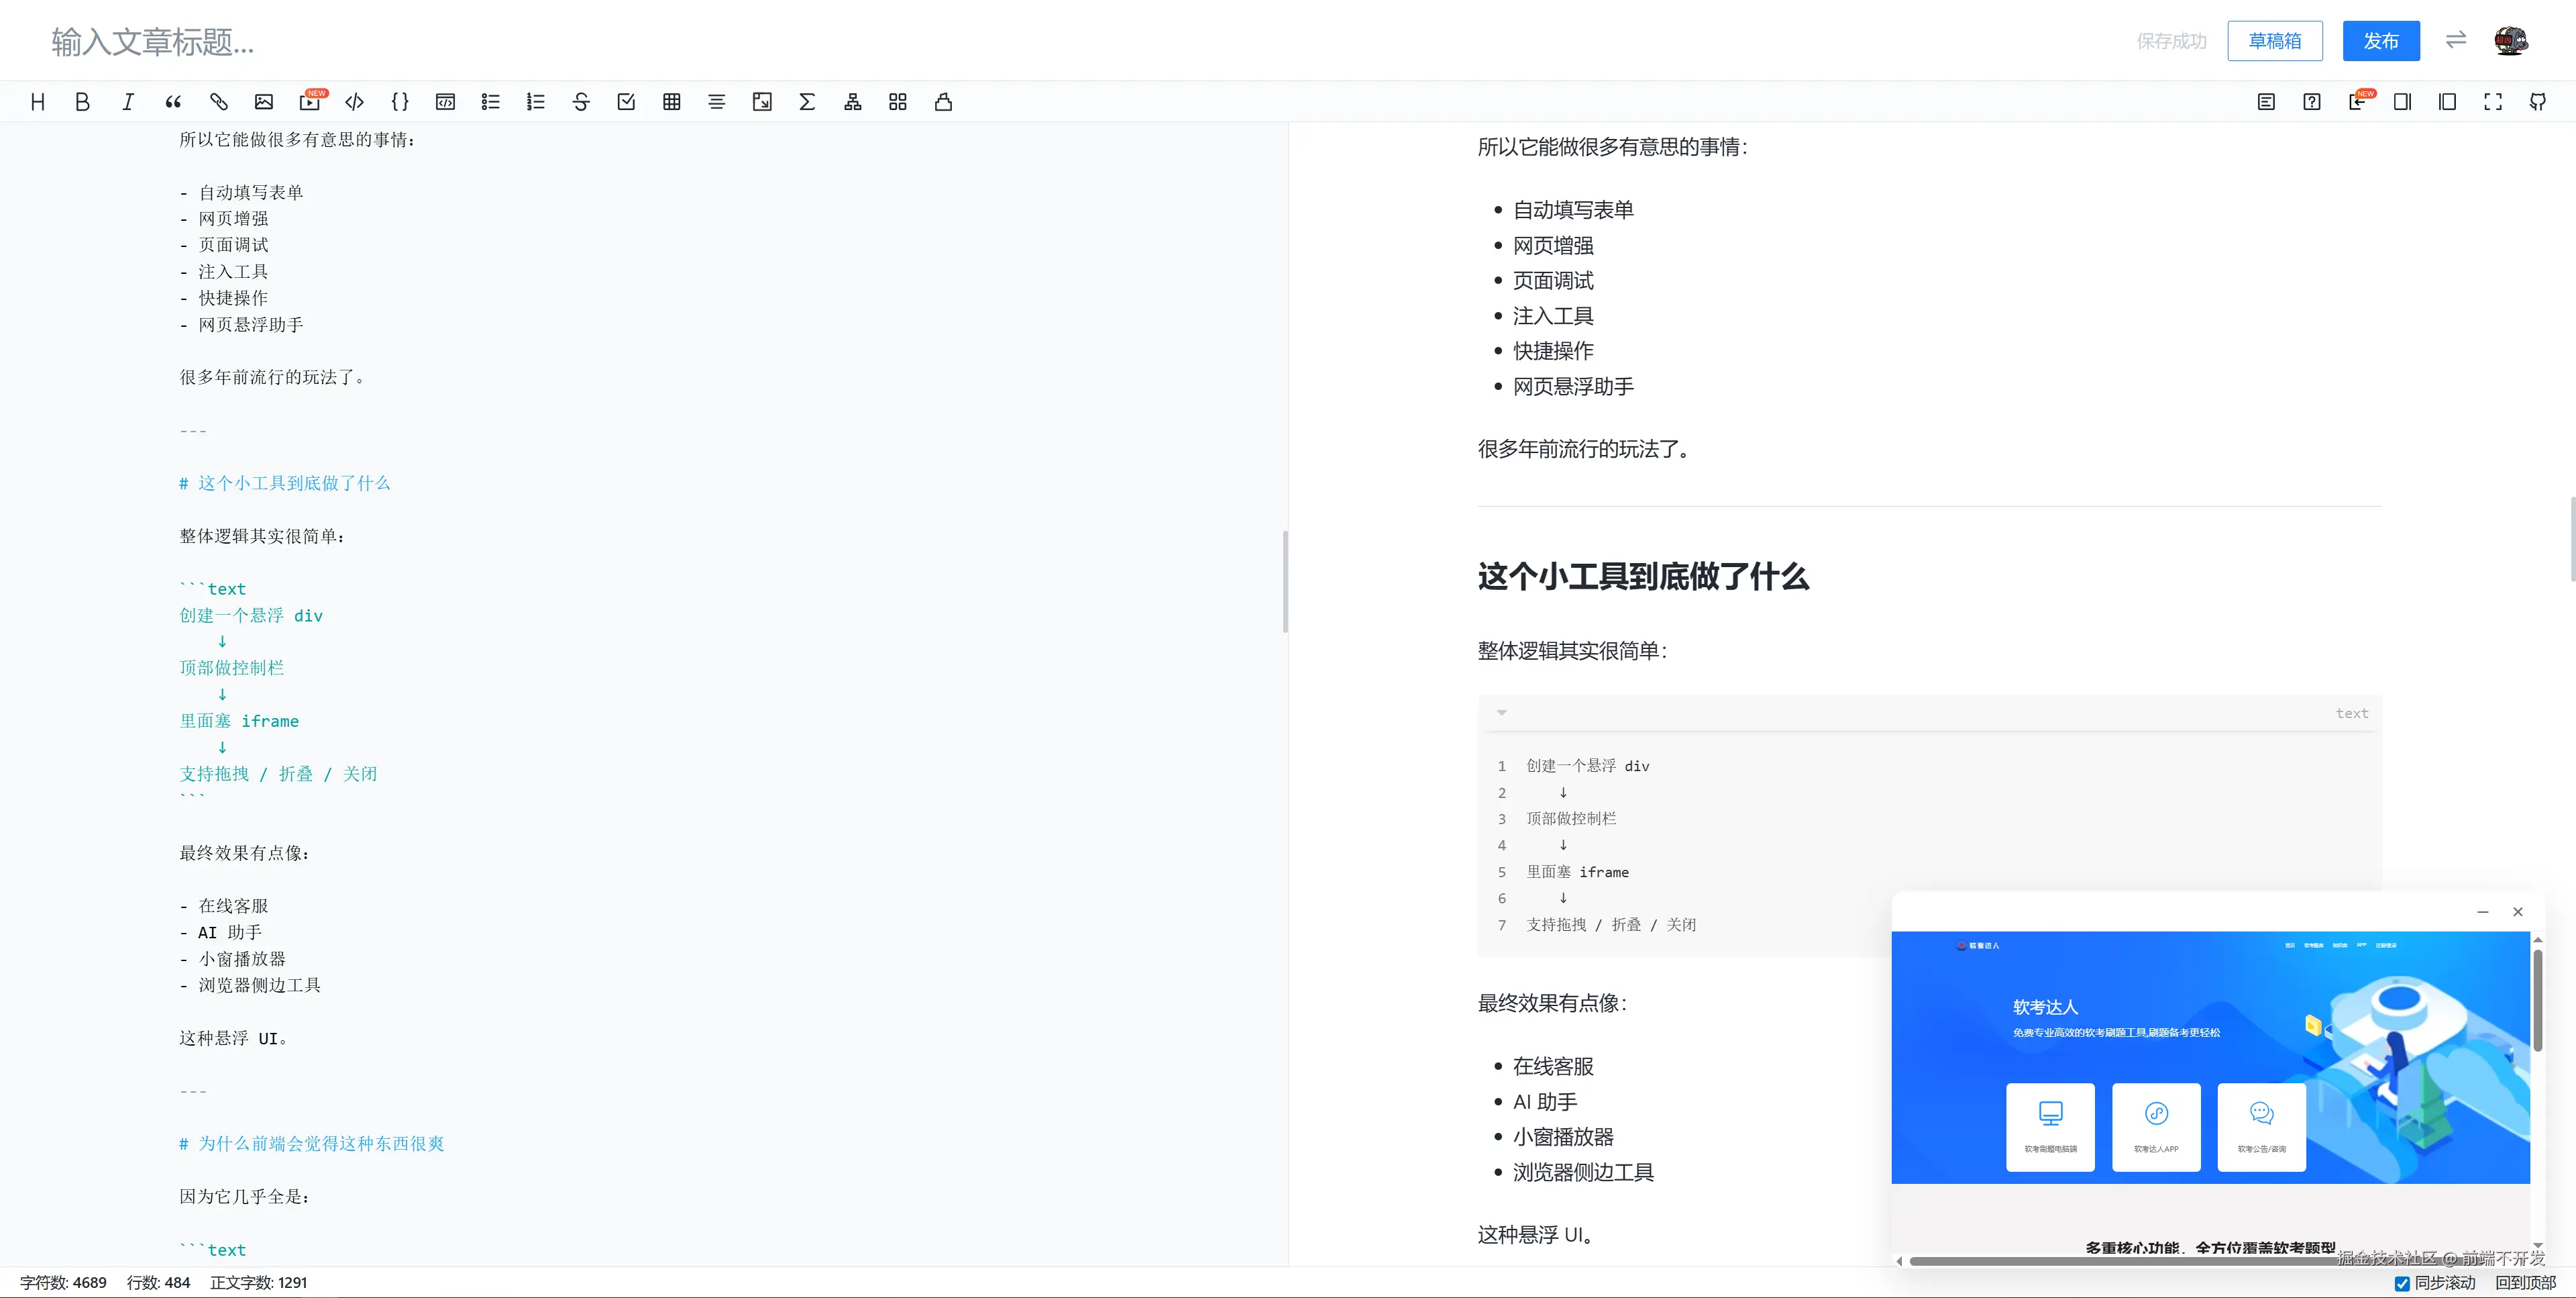Open the 草稿箱 drafts box

coord(2275,41)
